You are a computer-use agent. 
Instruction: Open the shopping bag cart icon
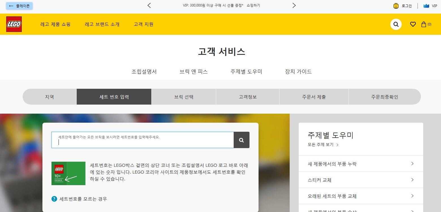click(424, 24)
